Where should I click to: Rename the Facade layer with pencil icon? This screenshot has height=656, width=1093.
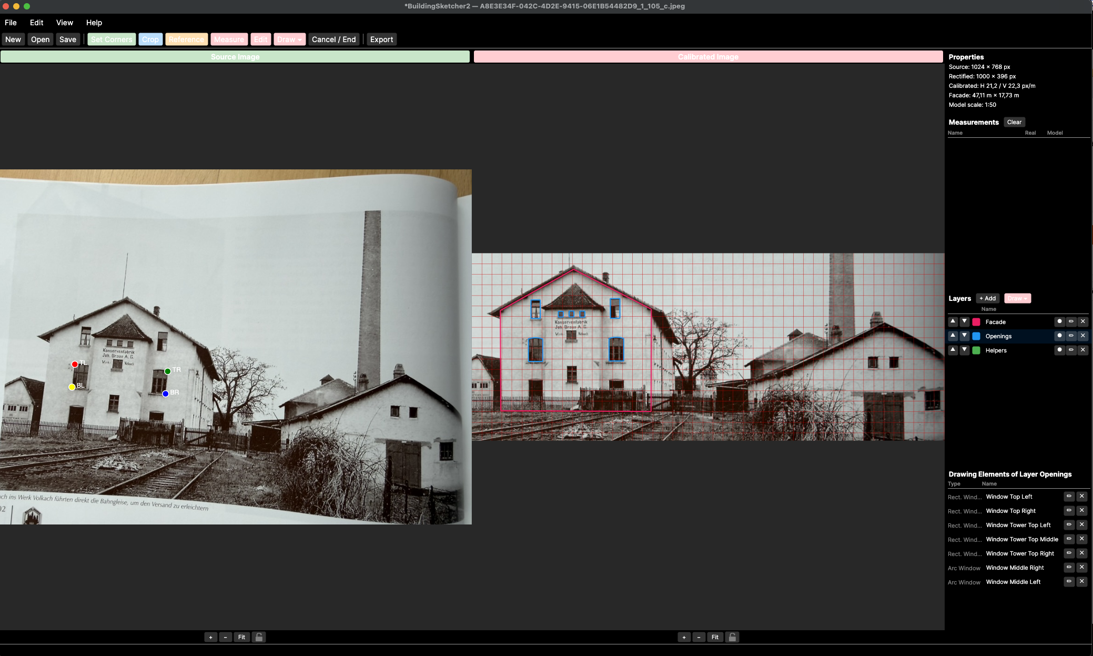[1071, 321]
